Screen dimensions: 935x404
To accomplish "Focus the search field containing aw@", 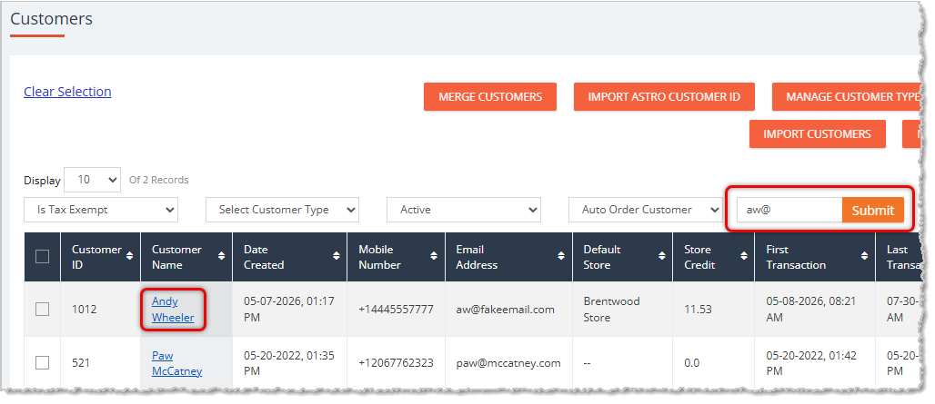I will (789, 210).
